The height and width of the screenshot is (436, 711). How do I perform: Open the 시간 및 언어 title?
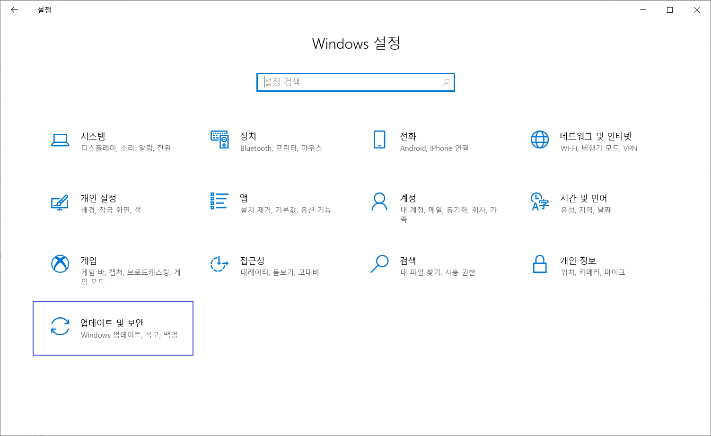tap(584, 198)
